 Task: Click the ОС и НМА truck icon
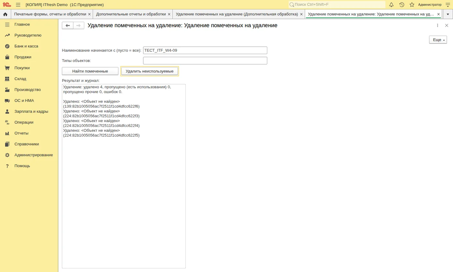click(7, 101)
